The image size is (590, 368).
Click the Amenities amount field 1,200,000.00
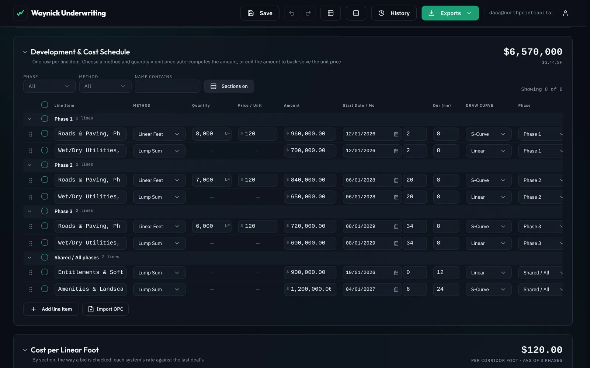tap(310, 289)
